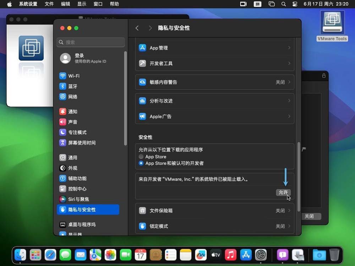
Task: Open the 文件 menu in menu bar
Action: [49, 4]
